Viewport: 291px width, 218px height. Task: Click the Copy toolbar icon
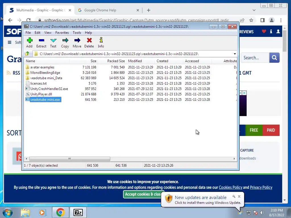tap(65, 43)
